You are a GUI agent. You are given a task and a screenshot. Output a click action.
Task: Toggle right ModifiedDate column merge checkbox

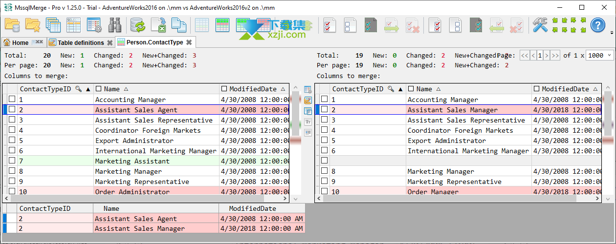pos(537,89)
